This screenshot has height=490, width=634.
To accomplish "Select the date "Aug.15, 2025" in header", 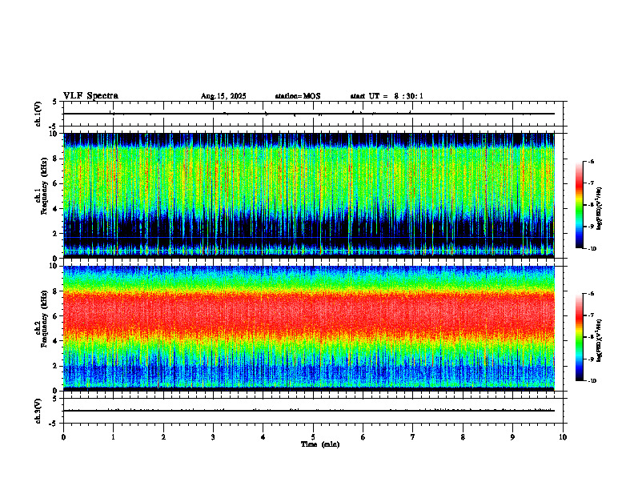I will (x=223, y=96).
